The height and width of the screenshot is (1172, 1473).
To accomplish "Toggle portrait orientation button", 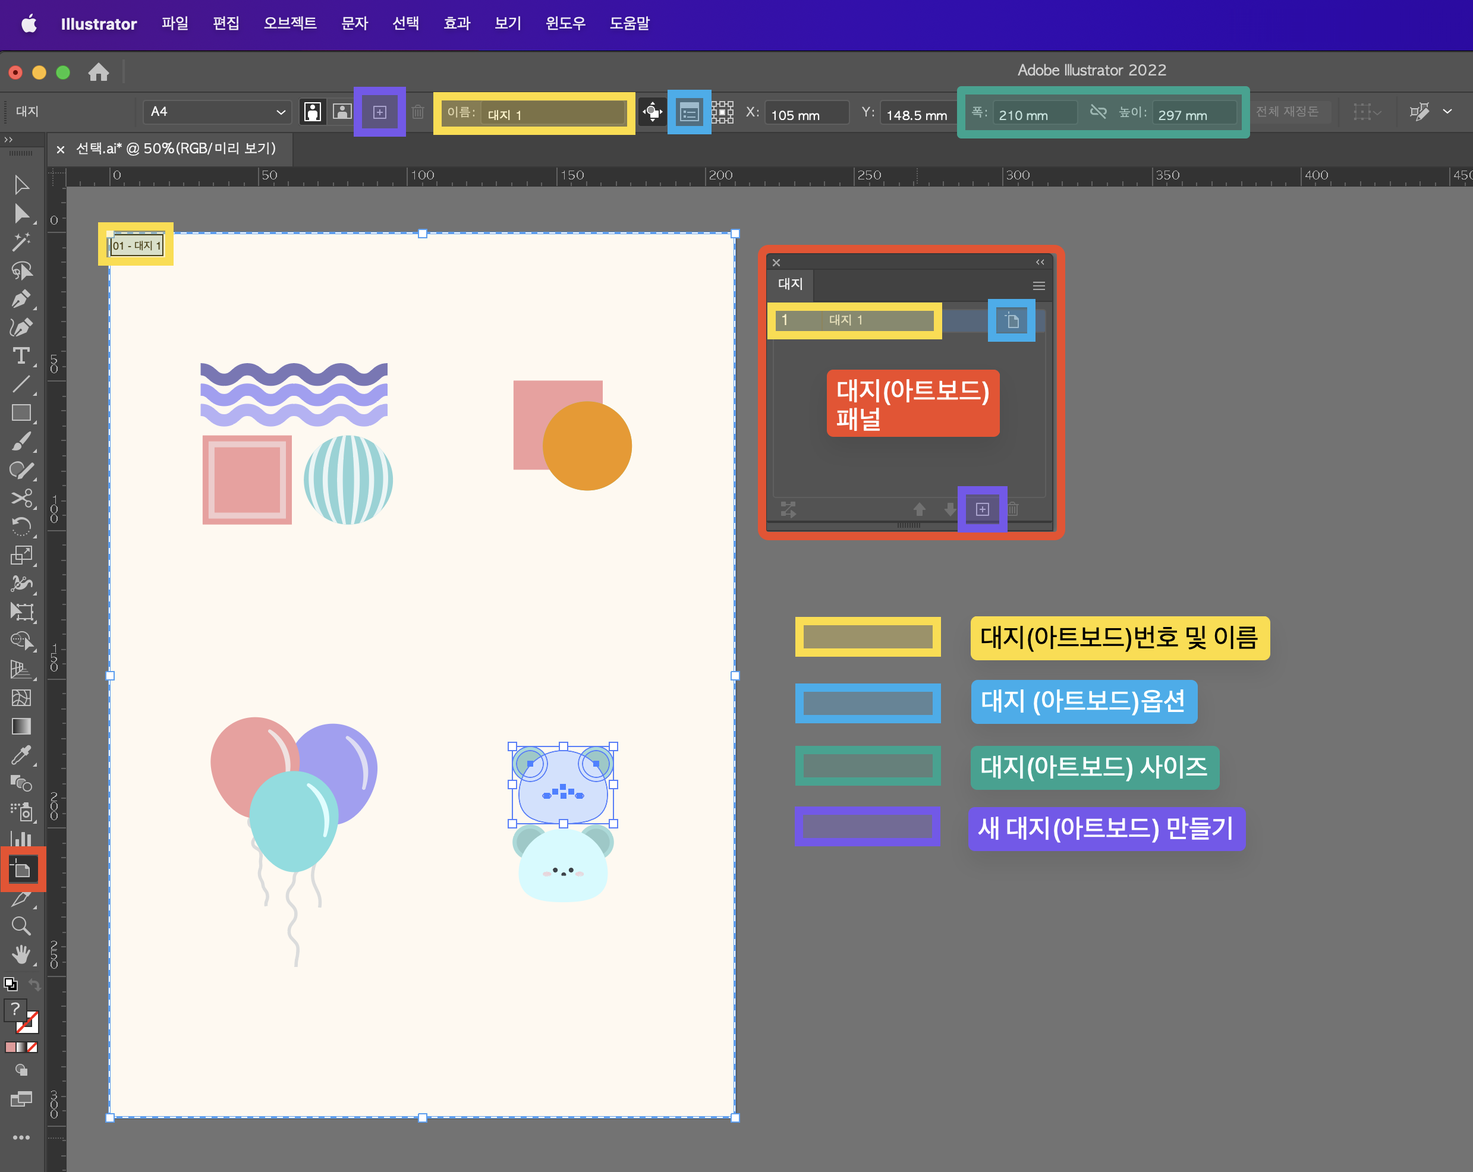I will (312, 112).
